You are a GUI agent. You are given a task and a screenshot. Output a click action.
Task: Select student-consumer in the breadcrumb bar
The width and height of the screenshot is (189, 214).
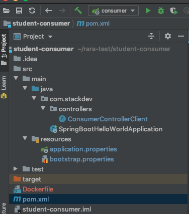[41, 24]
